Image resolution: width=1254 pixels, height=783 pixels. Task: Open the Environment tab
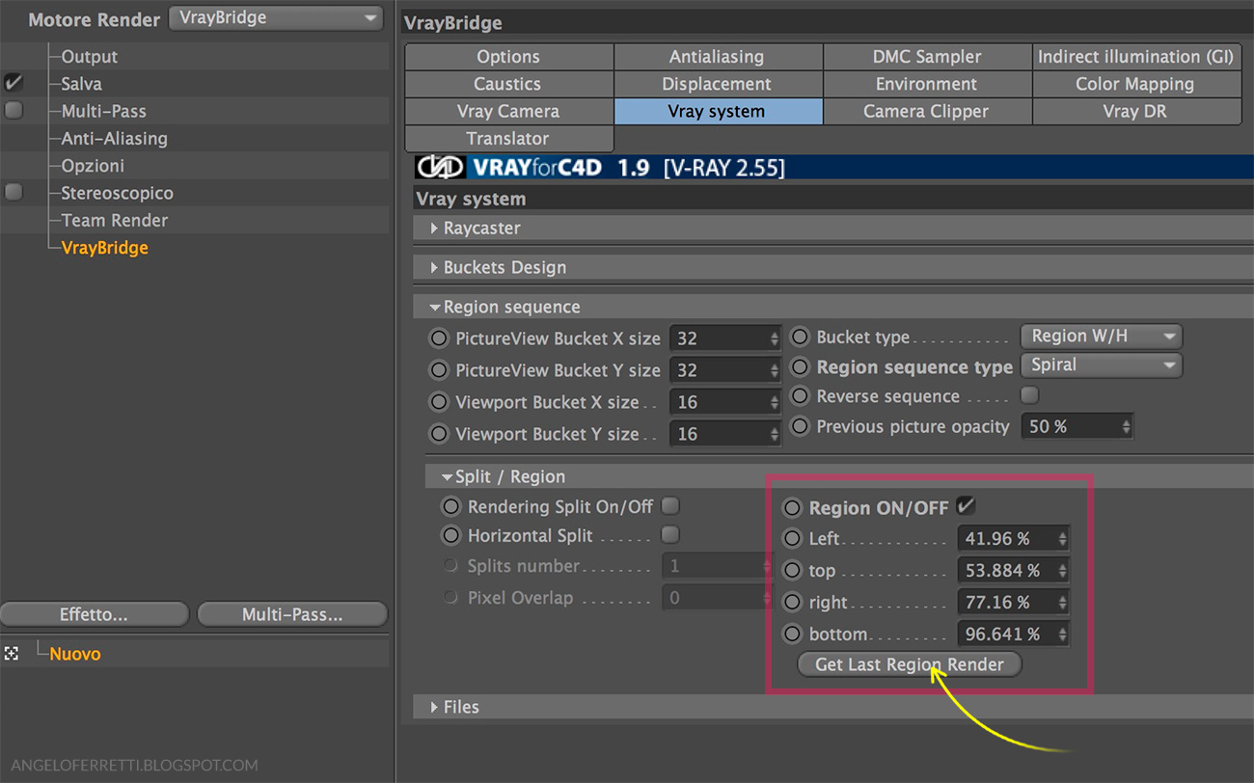927,84
